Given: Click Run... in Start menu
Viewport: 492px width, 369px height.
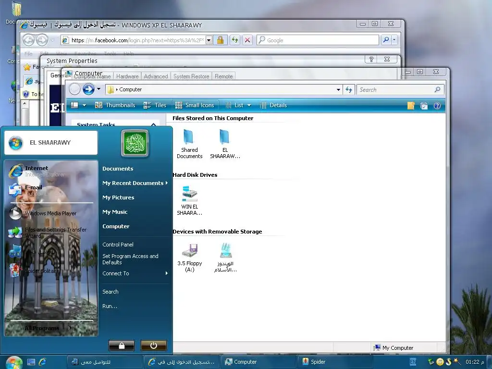Looking at the screenshot, I should pyautogui.click(x=110, y=306).
